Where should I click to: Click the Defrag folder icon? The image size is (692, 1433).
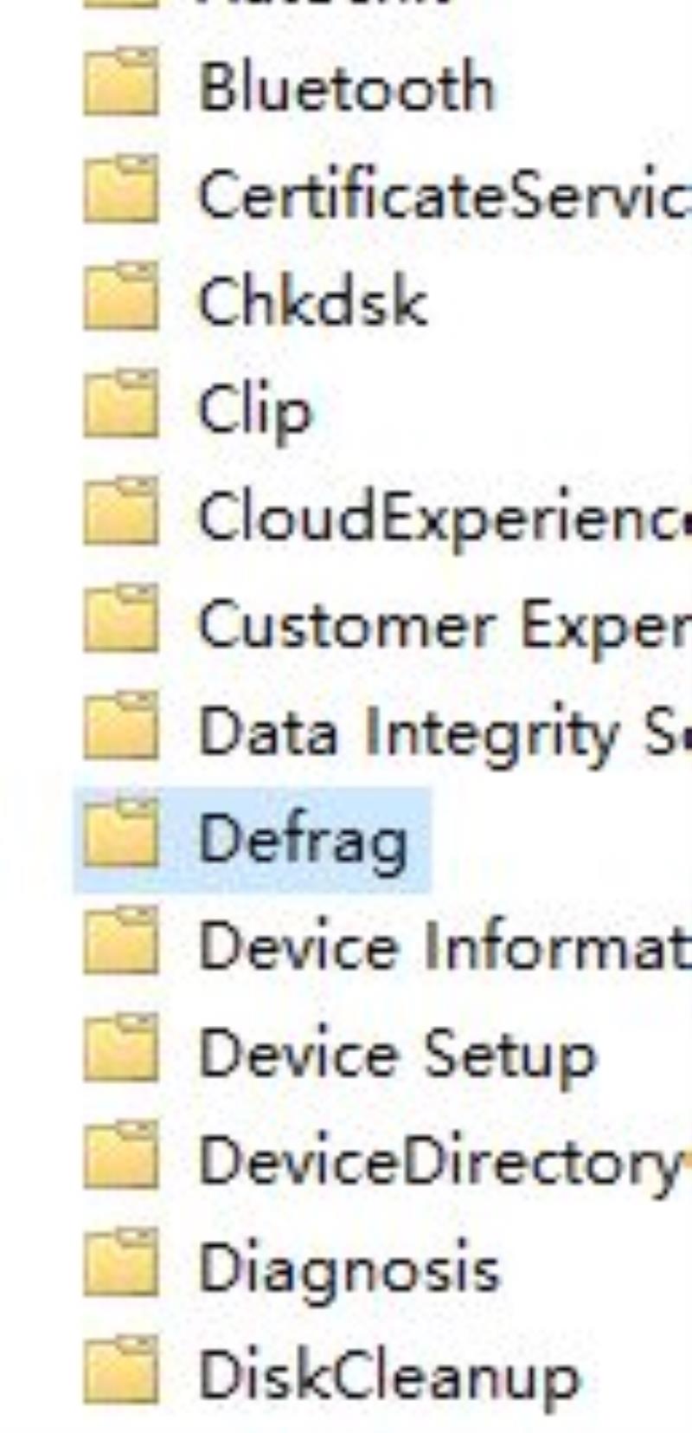pos(121,835)
